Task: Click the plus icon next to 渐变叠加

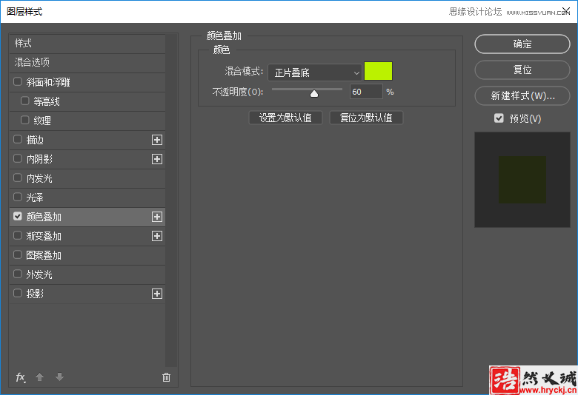Action: point(157,236)
